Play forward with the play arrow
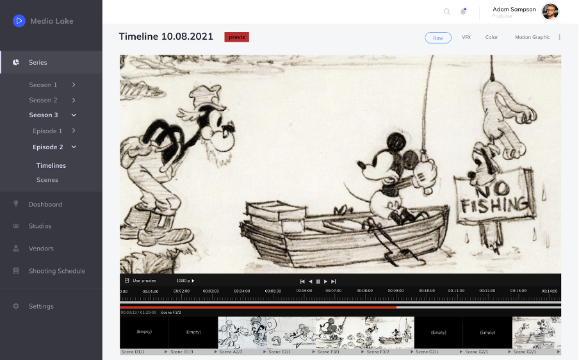This screenshot has height=360, width=579. [325, 281]
